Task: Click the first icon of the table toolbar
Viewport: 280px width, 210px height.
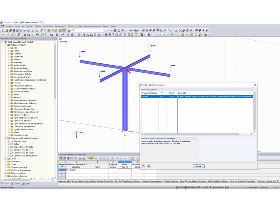Action: coord(61,158)
